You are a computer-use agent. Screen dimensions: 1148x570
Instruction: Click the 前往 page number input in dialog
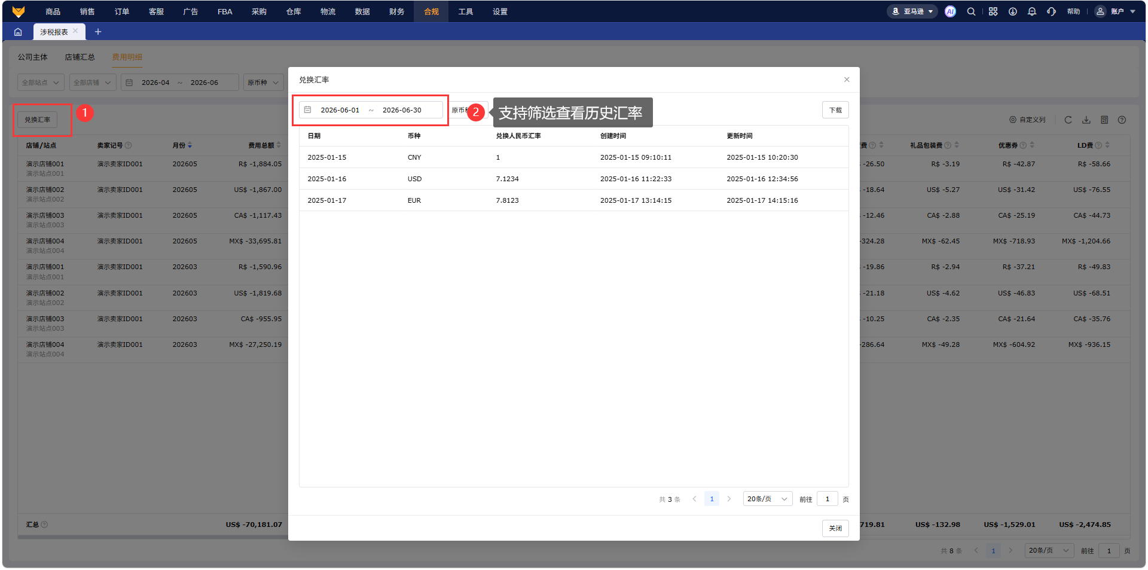(x=828, y=499)
